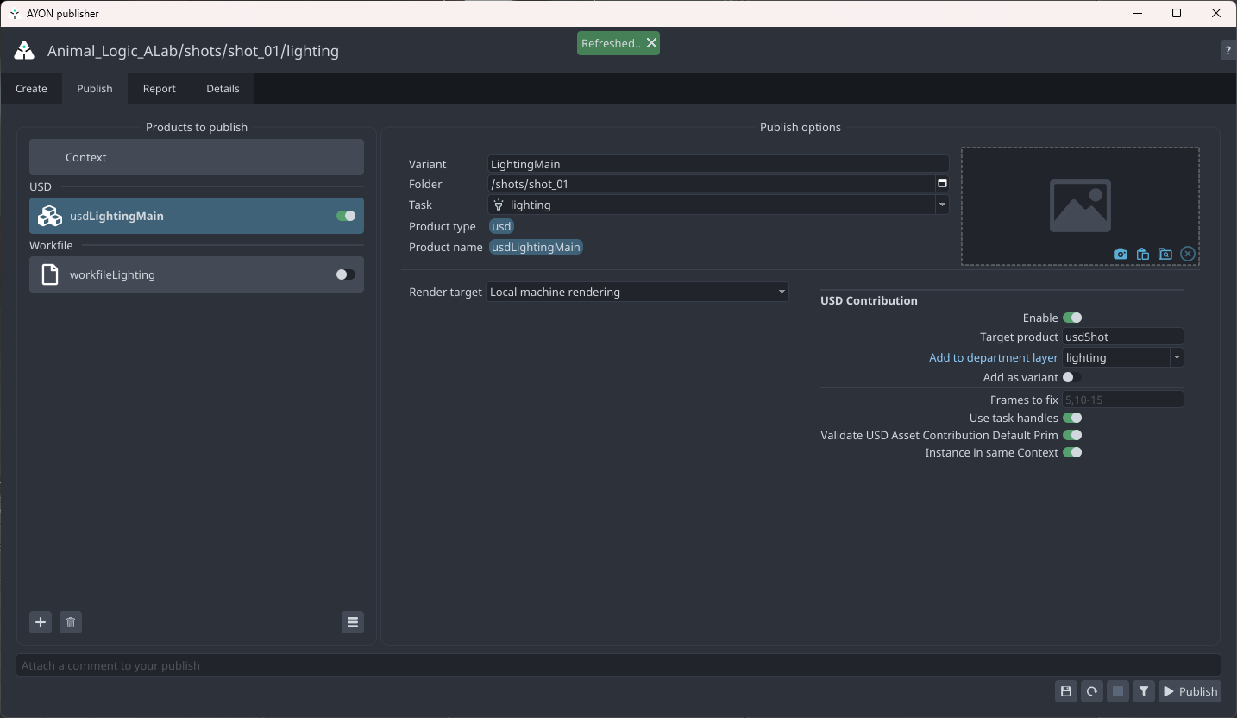This screenshot has height=718, width=1237.
Task: Click the camera screenshot icon for thumbnail
Action: [x=1120, y=254]
